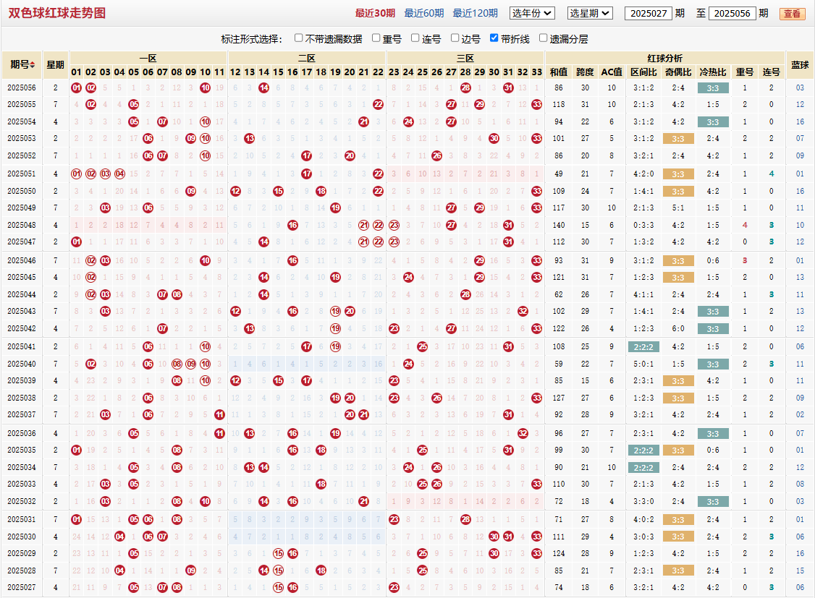Enable the 边号 checkbox
This screenshot has height=598, width=815.
click(455, 38)
